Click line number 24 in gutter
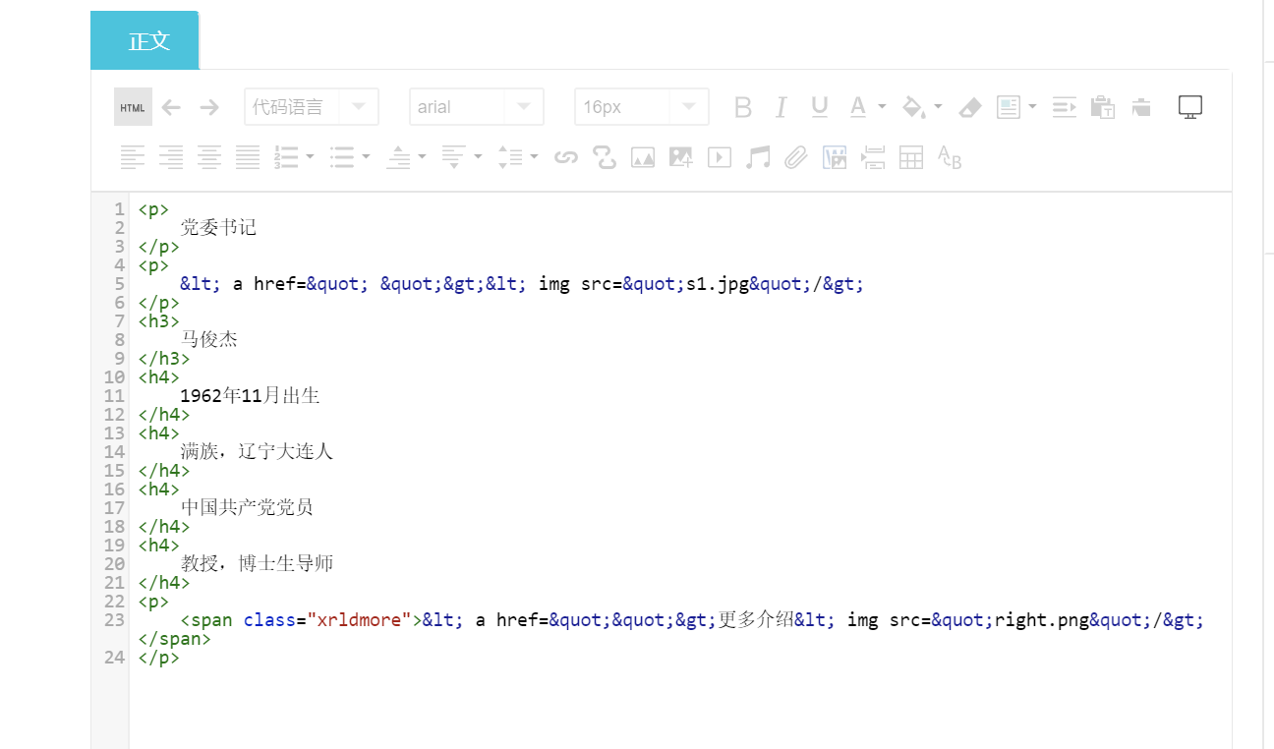Image resolution: width=1274 pixels, height=749 pixels. 114,658
